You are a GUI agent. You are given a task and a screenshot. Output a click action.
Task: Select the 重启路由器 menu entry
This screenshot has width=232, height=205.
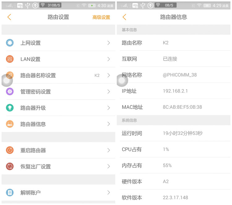pos(58,150)
